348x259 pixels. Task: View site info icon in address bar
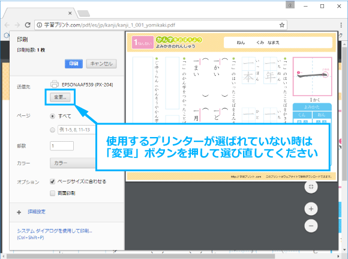(x=39, y=25)
